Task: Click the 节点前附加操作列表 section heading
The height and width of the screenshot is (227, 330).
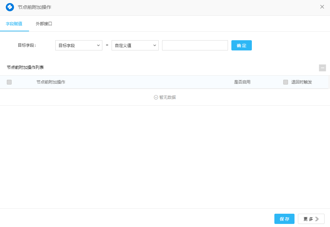Action: coord(25,67)
